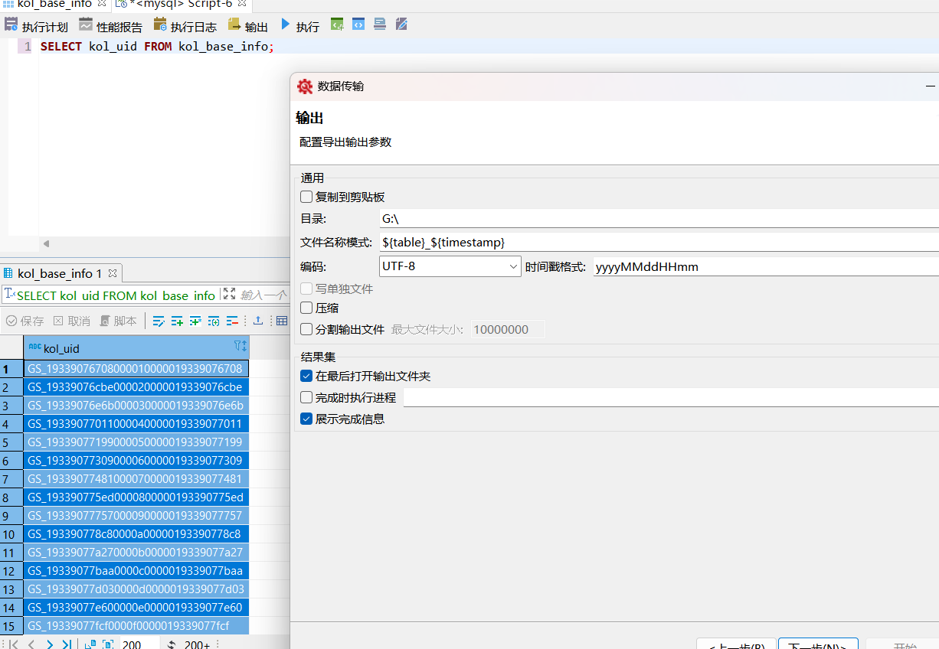Click the filter icon on kol_uid column
The width and height of the screenshot is (939, 649).
[240, 346]
